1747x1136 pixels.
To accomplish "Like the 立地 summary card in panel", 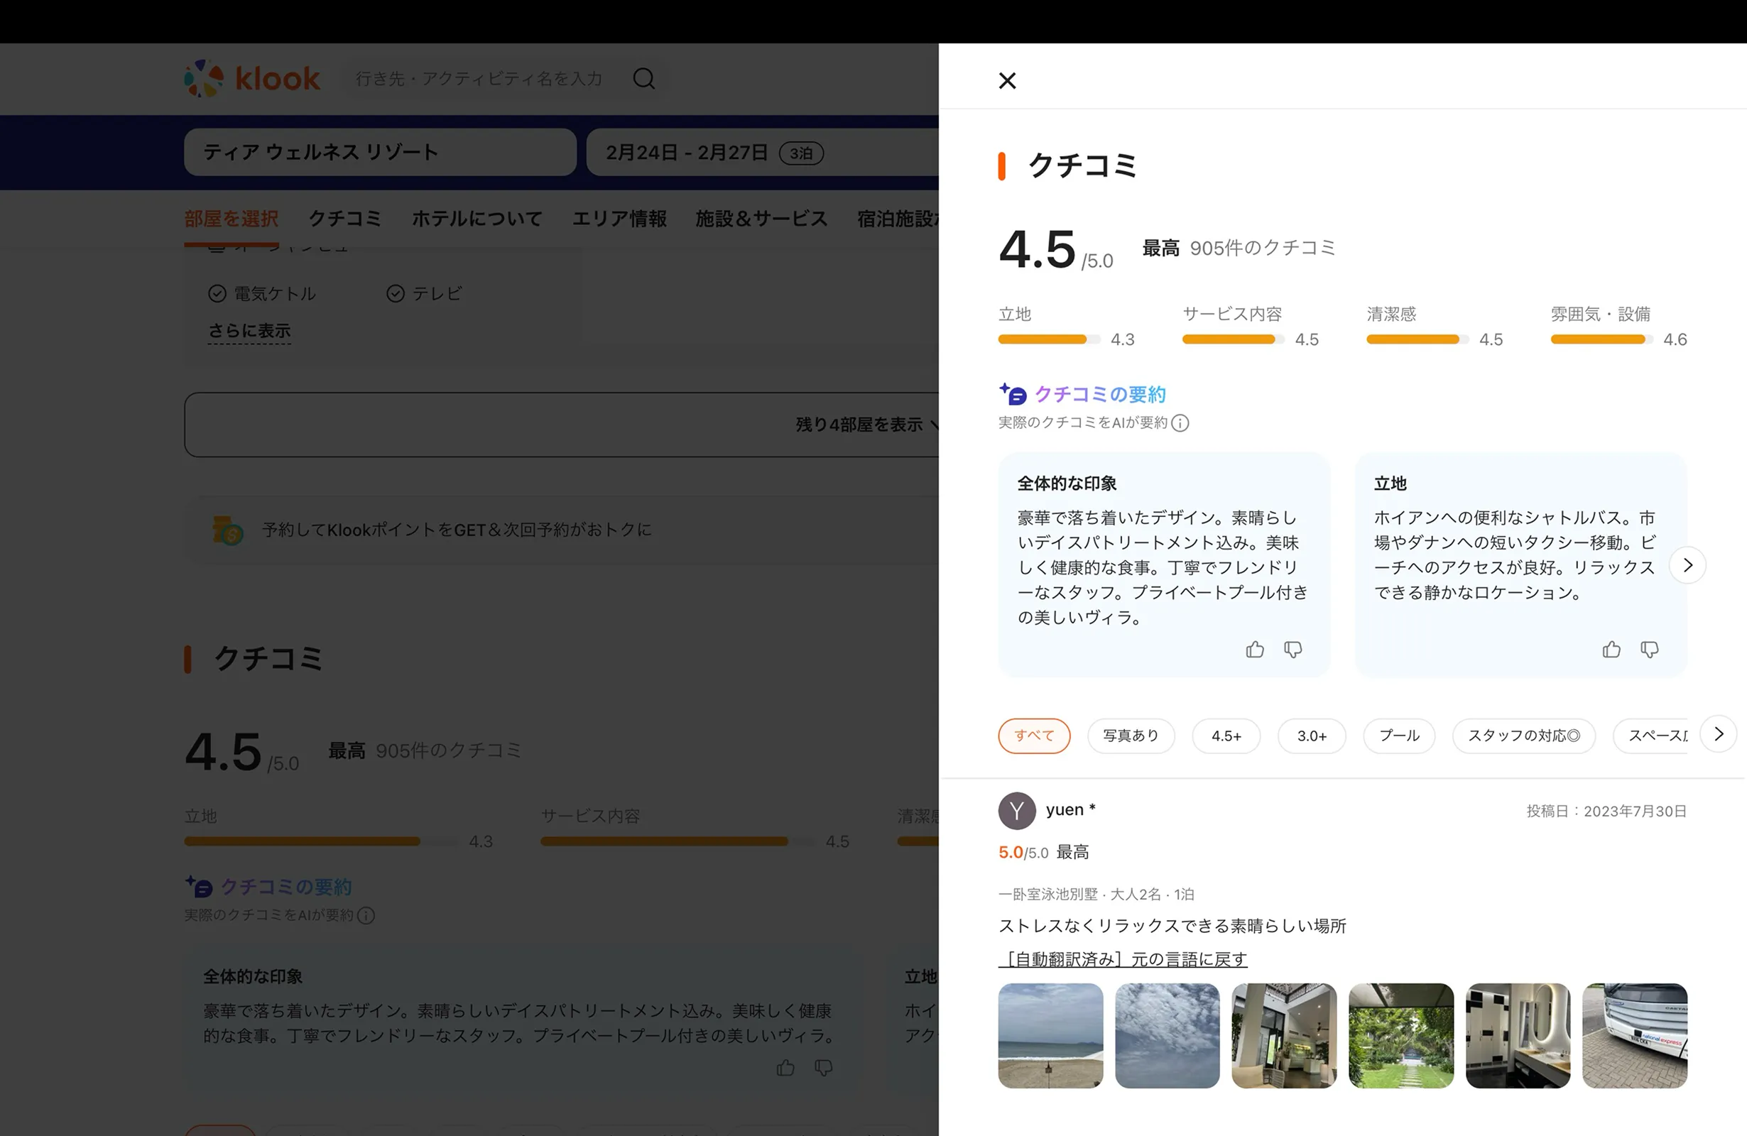I will coord(1612,650).
